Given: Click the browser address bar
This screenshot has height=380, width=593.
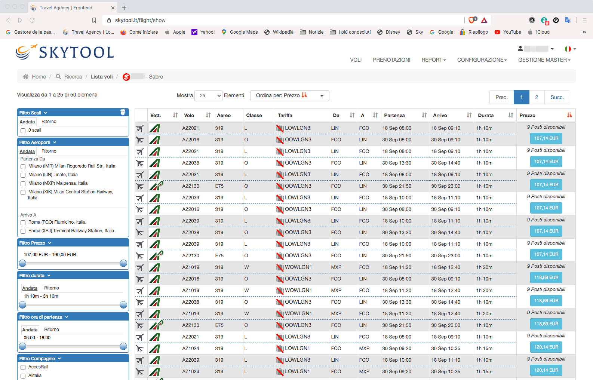Looking at the screenshot, I should click(x=284, y=20).
